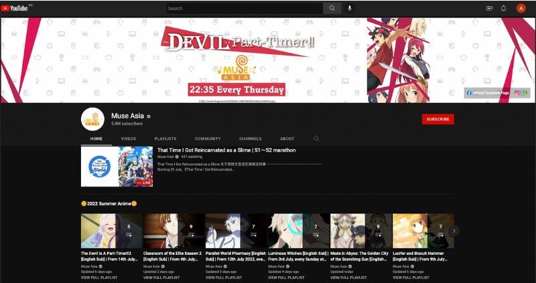Subscribe to Muse Asia channel
Image resolution: width=536 pixels, height=283 pixels.
[438, 119]
